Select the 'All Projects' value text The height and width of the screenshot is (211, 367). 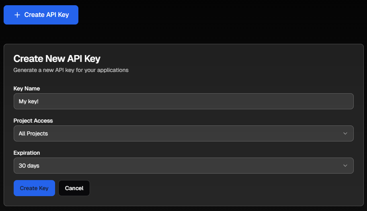33,133
